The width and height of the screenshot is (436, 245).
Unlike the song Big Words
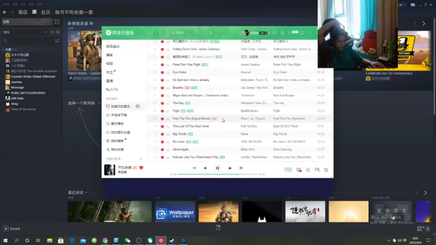(162, 134)
